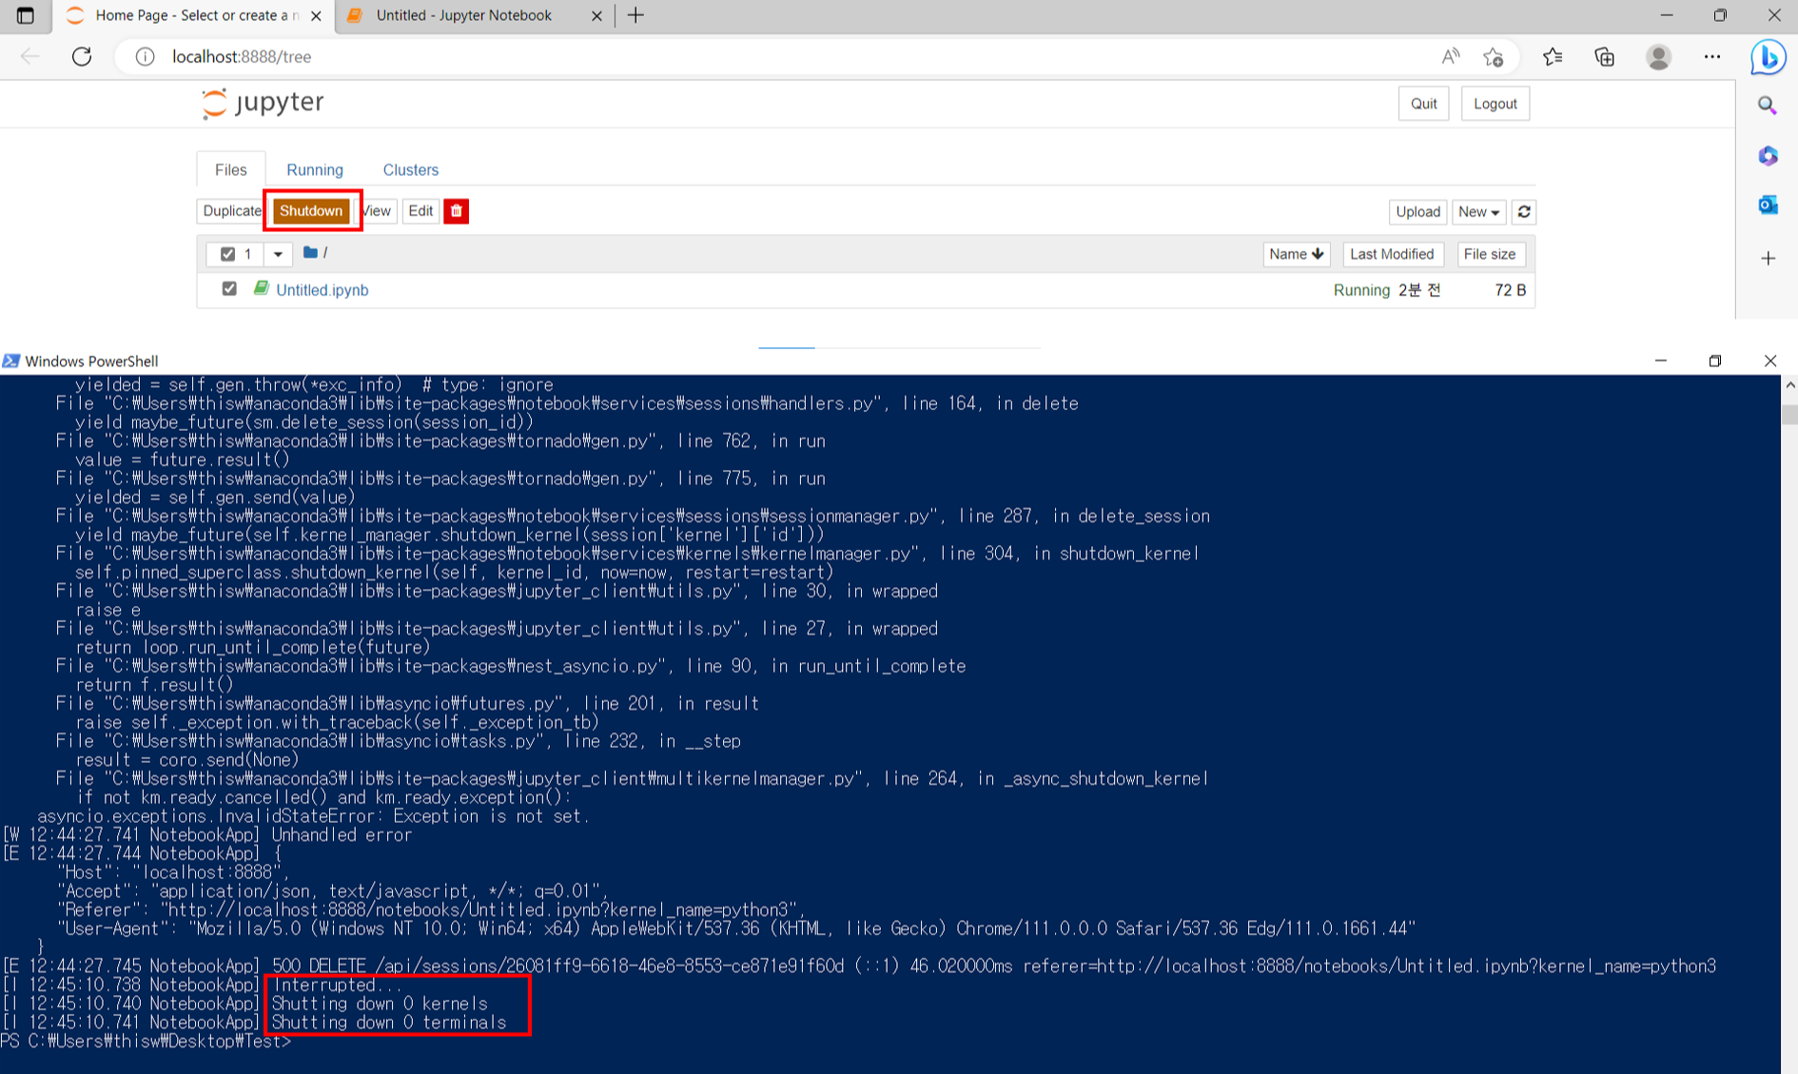The height and width of the screenshot is (1074, 1798).
Task: Open the Favorites list
Action: click(x=1553, y=56)
